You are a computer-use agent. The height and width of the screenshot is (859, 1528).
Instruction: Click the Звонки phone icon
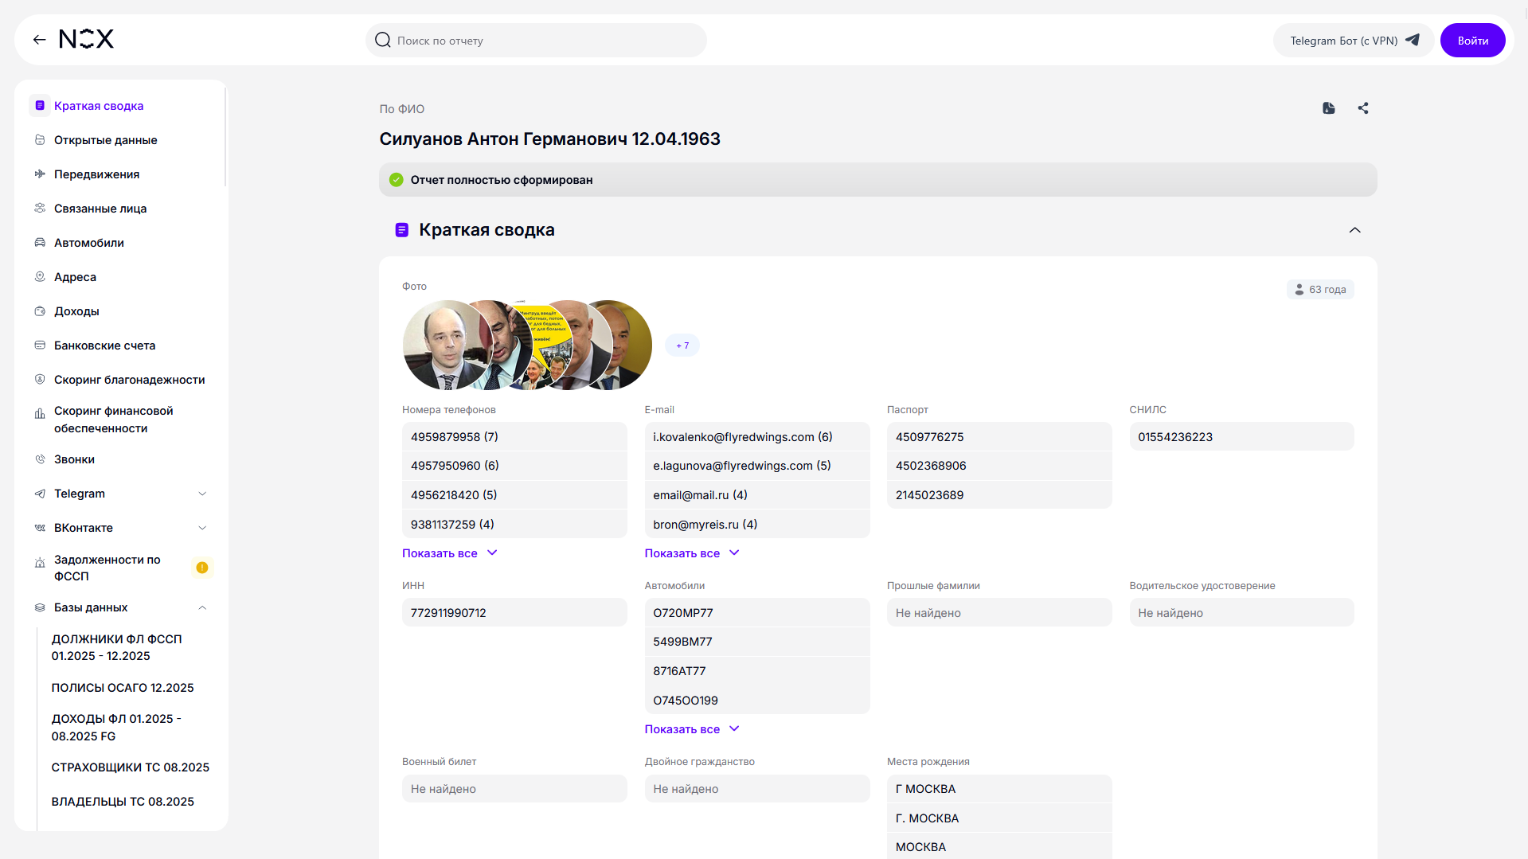[x=40, y=459]
